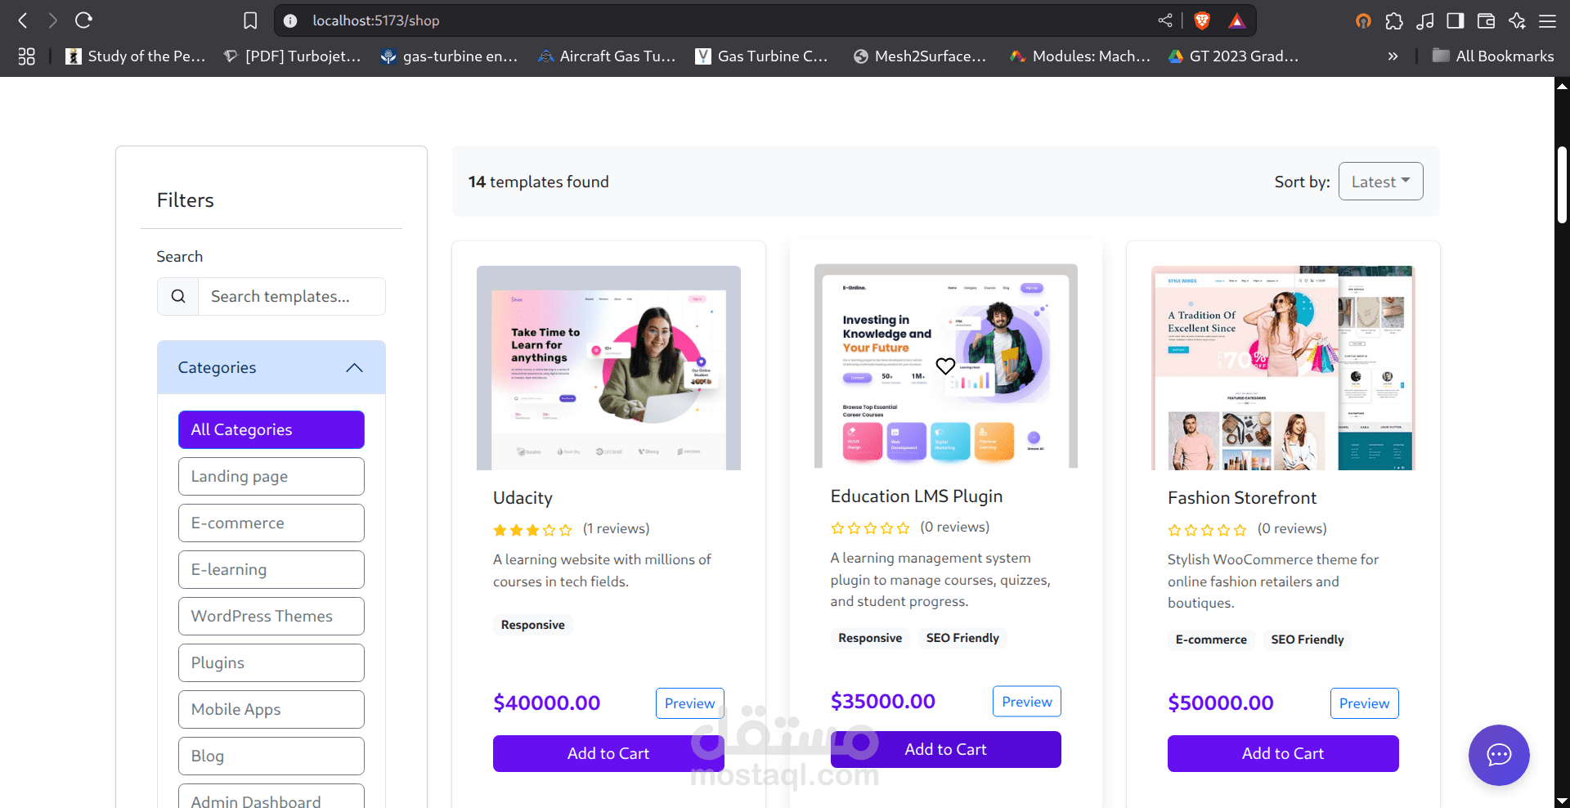Click the Brave Rewards triangle icon
This screenshot has height=808, width=1570.
point(1237,20)
